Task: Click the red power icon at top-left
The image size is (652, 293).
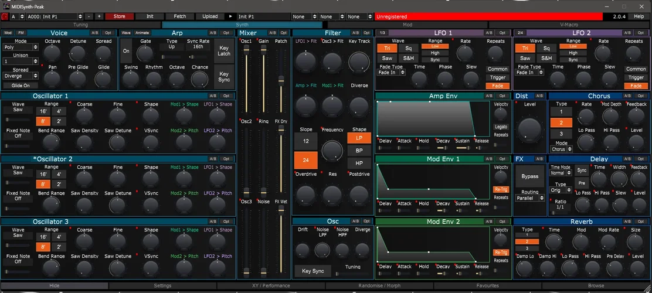Action: (x=5, y=16)
